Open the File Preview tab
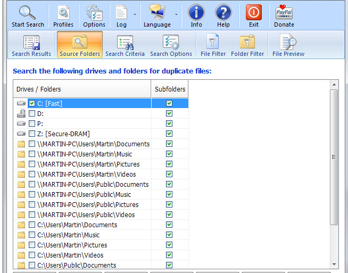The height and width of the screenshot is (273, 348). click(x=288, y=46)
